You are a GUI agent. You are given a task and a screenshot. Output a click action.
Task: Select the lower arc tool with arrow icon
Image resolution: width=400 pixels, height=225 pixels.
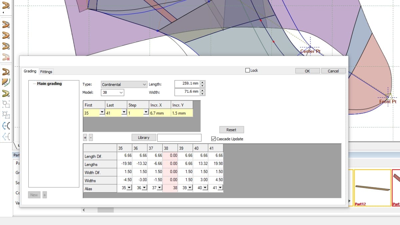coord(5,136)
